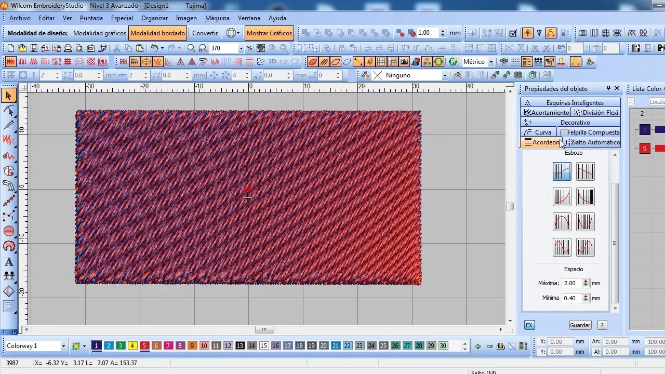The image size is (665, 374).
Task: Switch to the Felpilla Compuesta tab
Action: 589,132
